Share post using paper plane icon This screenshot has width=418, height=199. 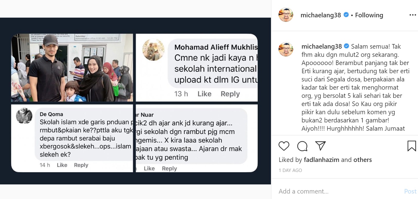(321, 146)
